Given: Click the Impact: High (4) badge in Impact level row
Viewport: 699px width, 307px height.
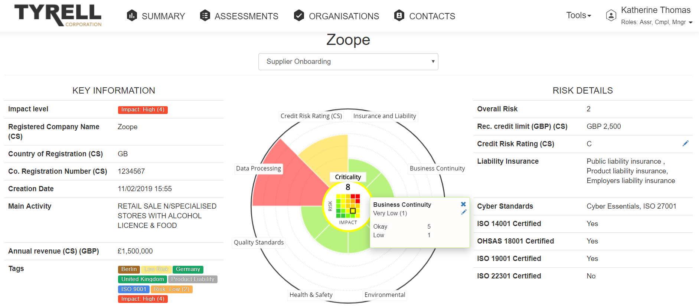Looking at the screenshot, I should coord(143,110).
